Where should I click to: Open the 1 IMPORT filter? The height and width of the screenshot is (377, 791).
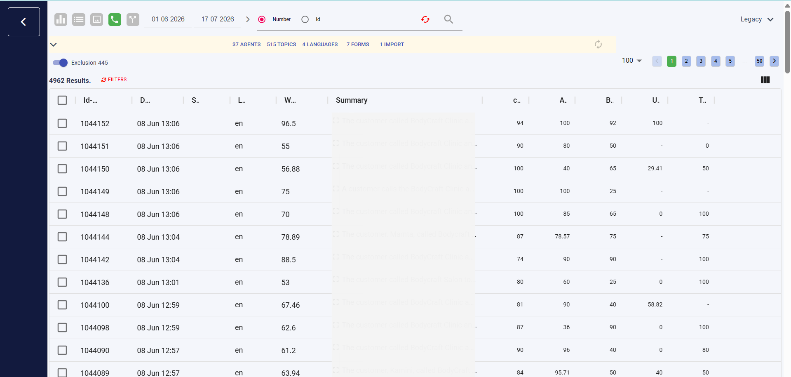[x=392, y=45]
